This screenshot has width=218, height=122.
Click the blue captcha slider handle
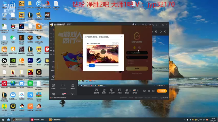[x=92, y=66]
